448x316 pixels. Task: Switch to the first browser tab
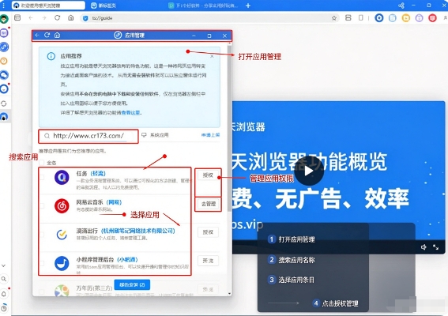[48, 6]
